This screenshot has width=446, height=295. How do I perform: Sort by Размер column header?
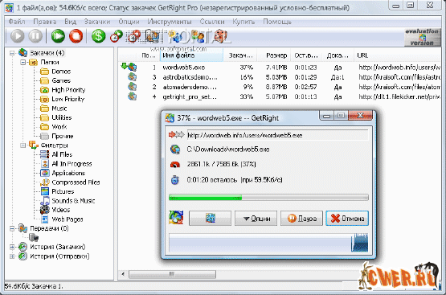274,55
